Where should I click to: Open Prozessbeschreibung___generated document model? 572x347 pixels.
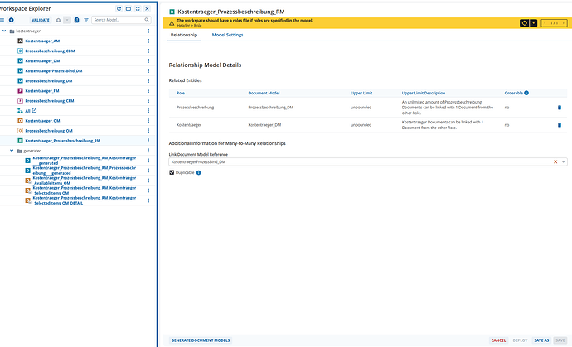point(85,171)
